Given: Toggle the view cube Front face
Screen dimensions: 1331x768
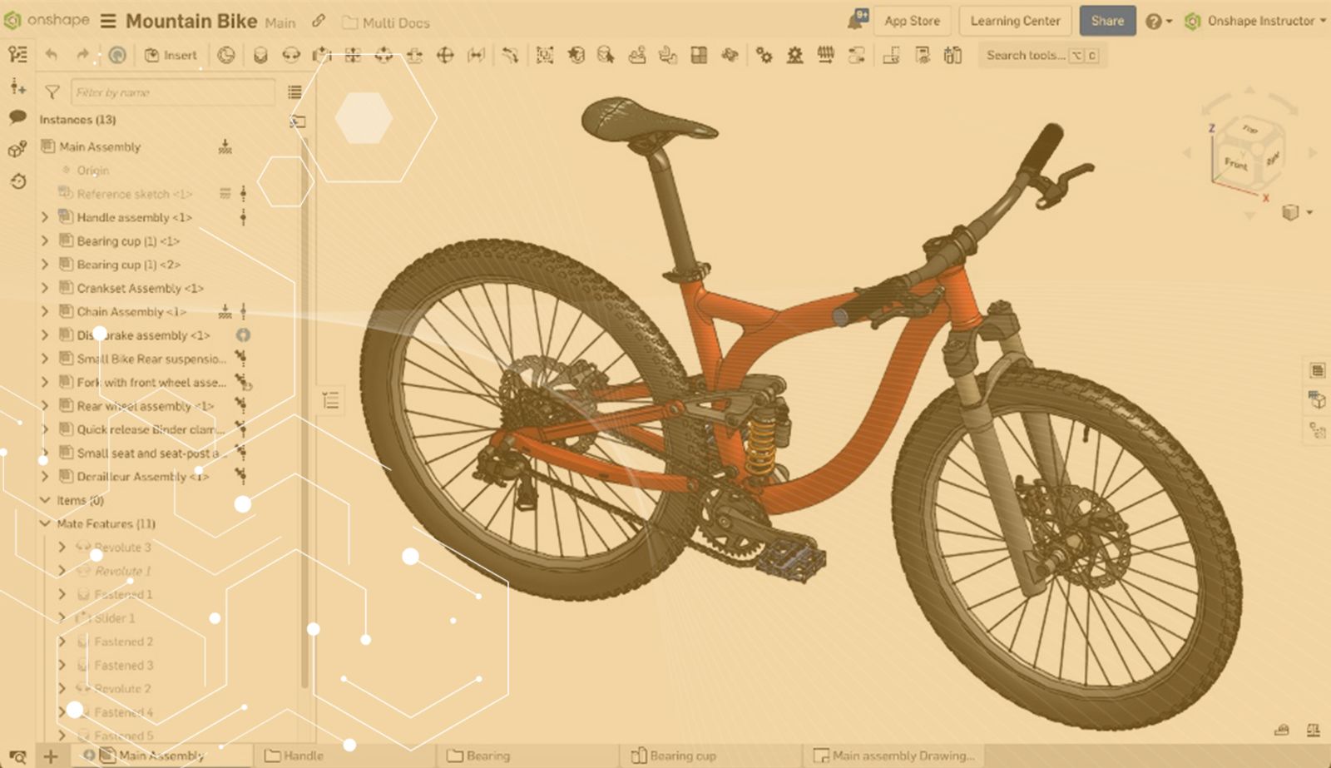Looking at the screenshot, I should click(1235, 163).
